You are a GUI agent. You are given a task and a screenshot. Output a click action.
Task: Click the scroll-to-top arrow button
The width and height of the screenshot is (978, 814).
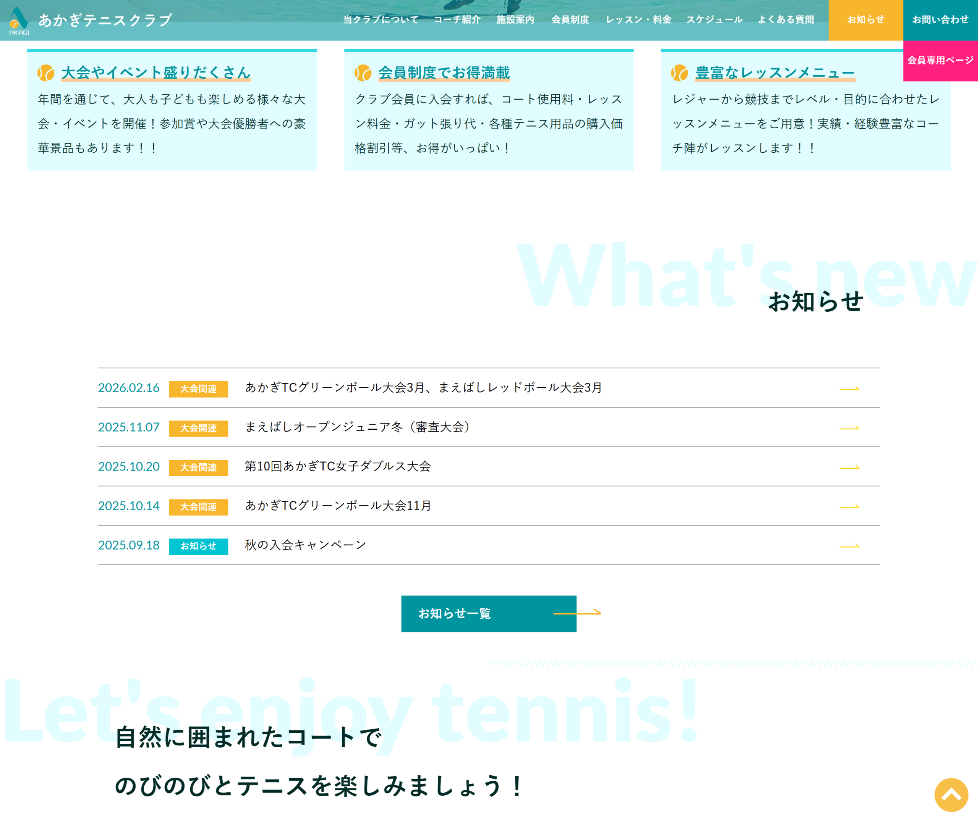951,795
